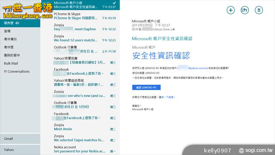Image resolution: width=275 pixels, height=155 pixels.
Task: Open the Yahoo!奇摩超級商城 email
Action: click(80, 83)
